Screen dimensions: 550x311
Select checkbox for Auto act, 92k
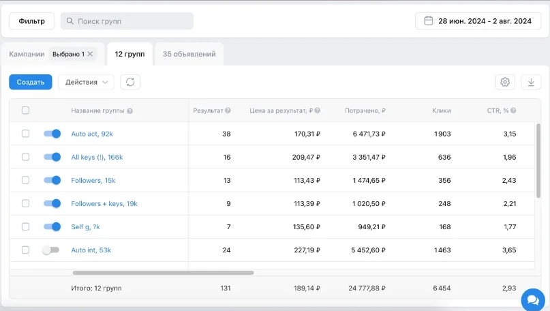pyautogui.click(x=26, y=134)
